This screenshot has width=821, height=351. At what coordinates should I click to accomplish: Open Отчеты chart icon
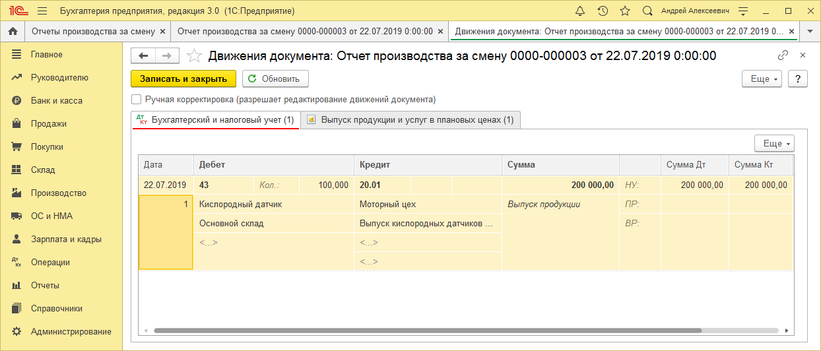17,285
